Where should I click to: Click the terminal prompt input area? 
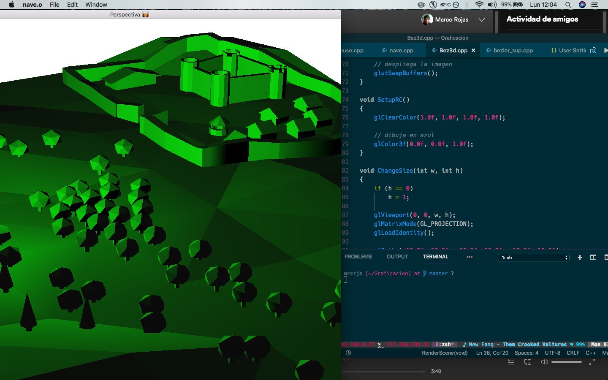click(345, 280)
